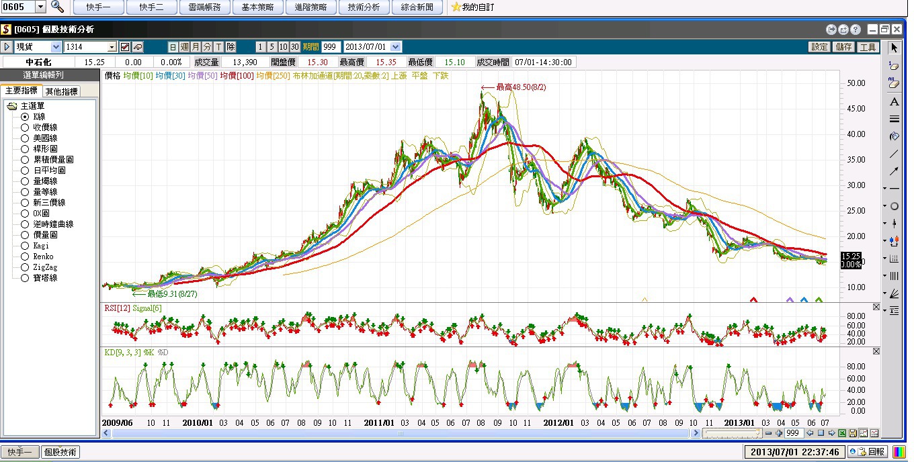Image resolution: width=914 pixels, height=462 pixels.
Task: Open the 現貨 market type dropdown
Action: pos(55,47)
